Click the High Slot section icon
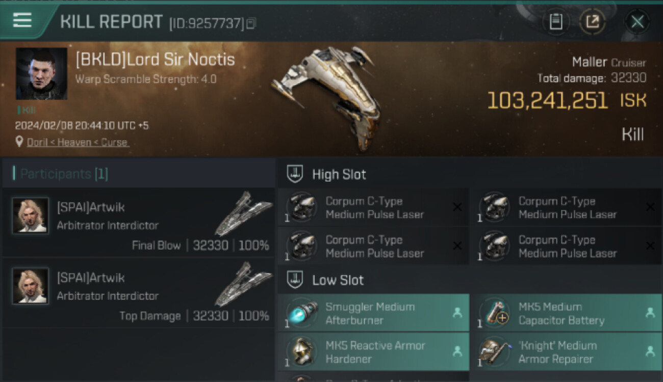 295,174
